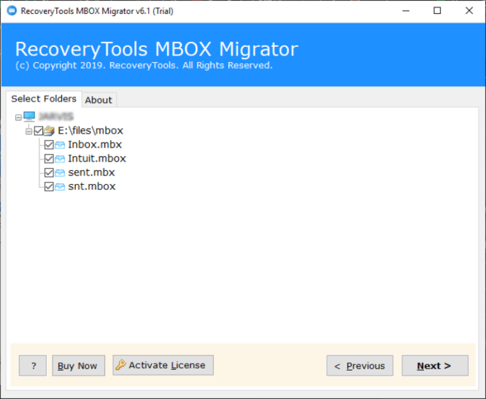Toggle the E:\files\mbox folder checkbox
The image size is (486, 399).
click(39, 131)
